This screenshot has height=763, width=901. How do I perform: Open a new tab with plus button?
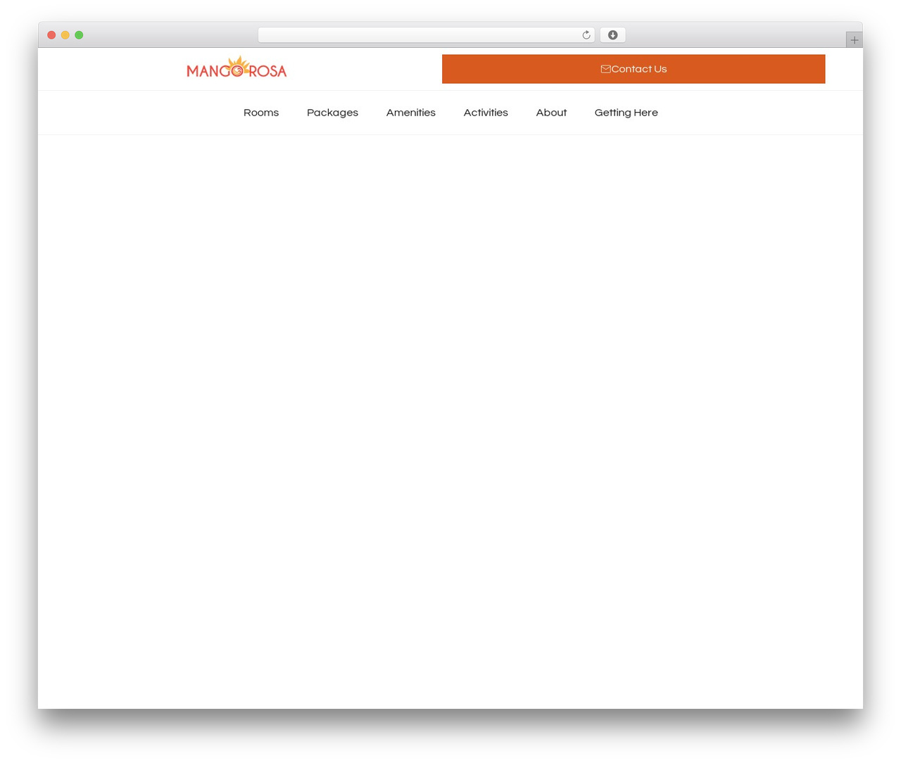[854, 40]
